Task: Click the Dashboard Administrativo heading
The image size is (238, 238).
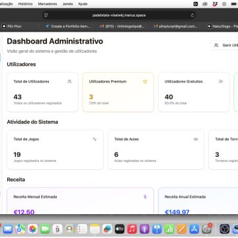Action: [x=55, y=41]
